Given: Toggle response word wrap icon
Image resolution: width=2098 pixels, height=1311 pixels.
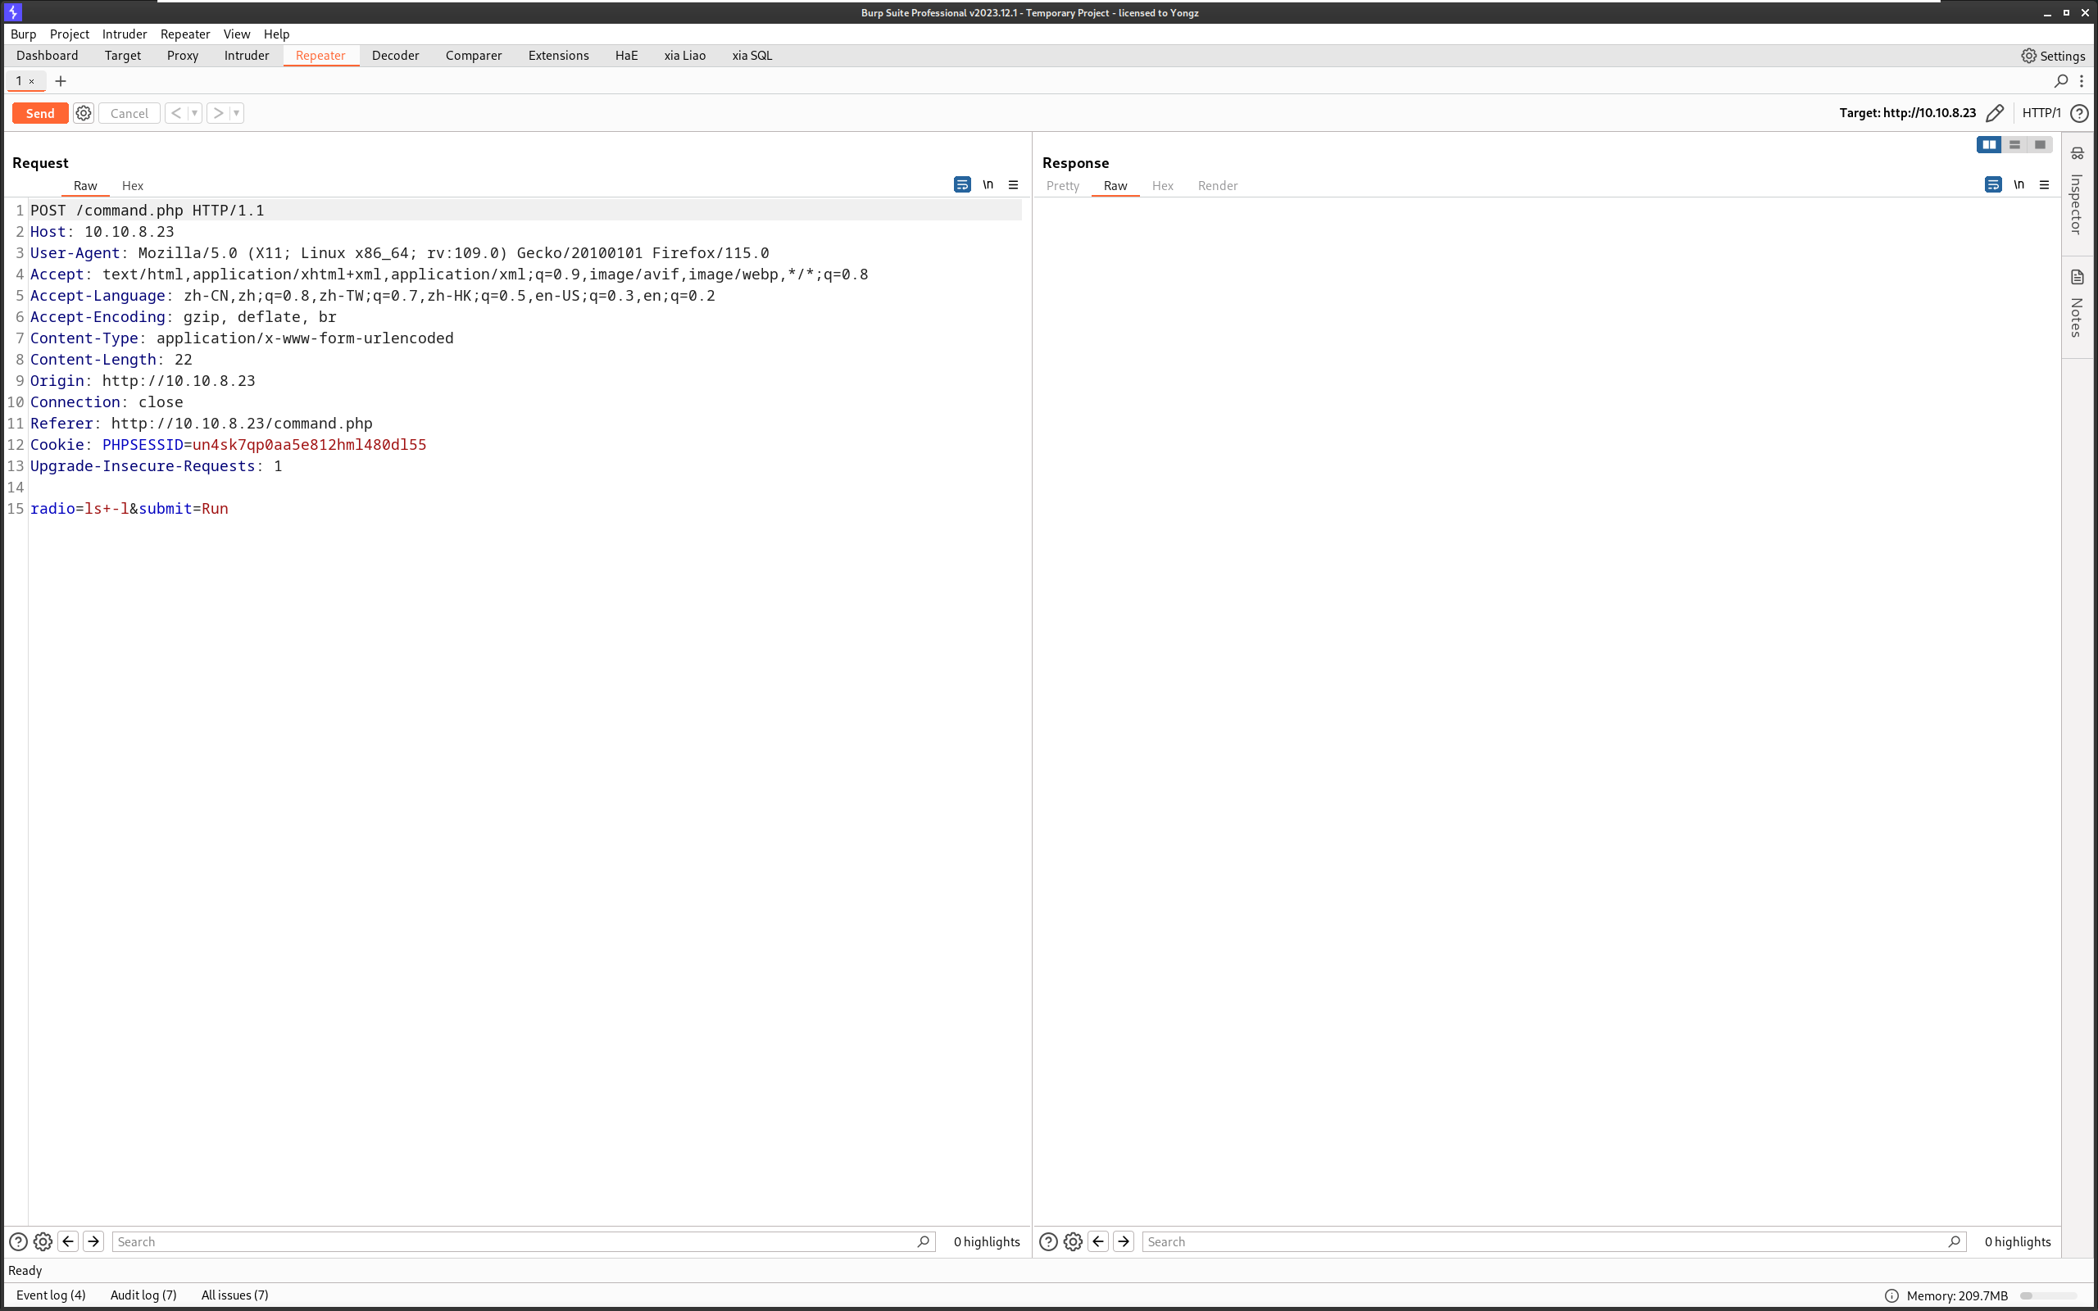Looking at the screenshot, I should point(1993,184).
